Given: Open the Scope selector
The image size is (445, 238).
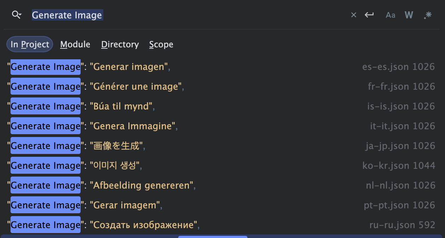Looking at the screenshot, I should [161, 44].
